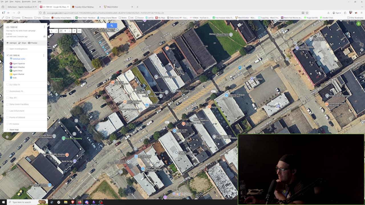This screenshot has height=205, width=365.
Task: Click Firefox icon in the taskbar
Action: coord(80,202)
